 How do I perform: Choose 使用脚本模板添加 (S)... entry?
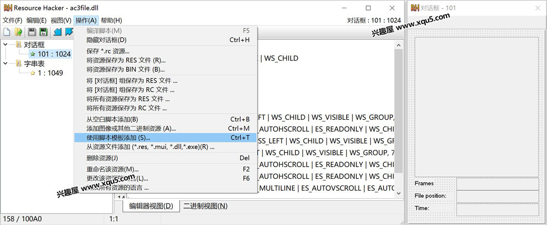pyautogui.click(x=166, y=138)
